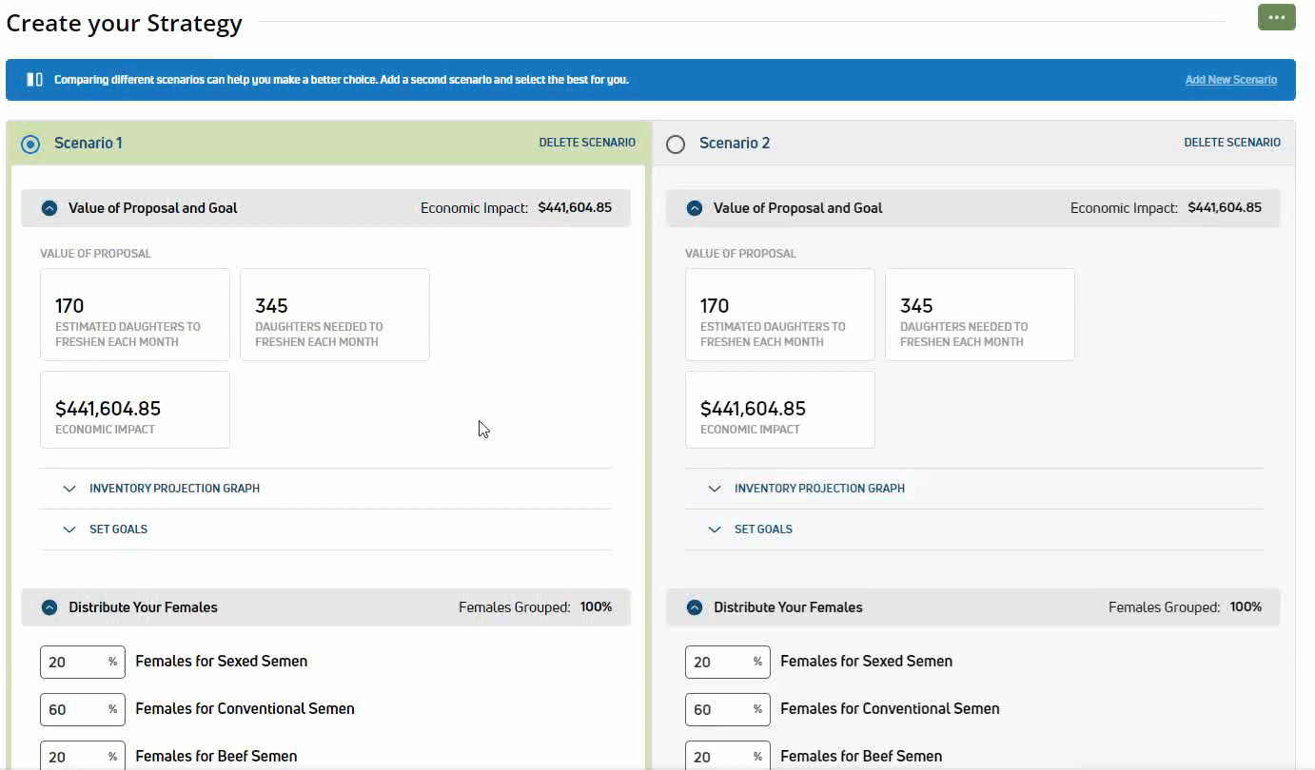Collapse Scenario 2 Distribute Your Females section
Image resolution: width=1315 pixels, height=770 pixels.
[x=695, y=607]
